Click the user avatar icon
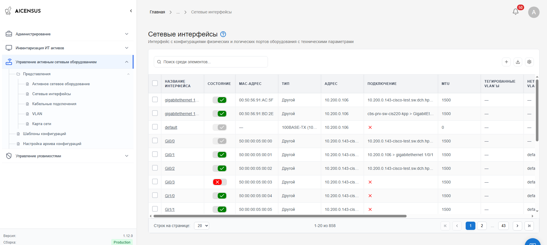Screen dimensions: 547x245 [x=534, y=12]
